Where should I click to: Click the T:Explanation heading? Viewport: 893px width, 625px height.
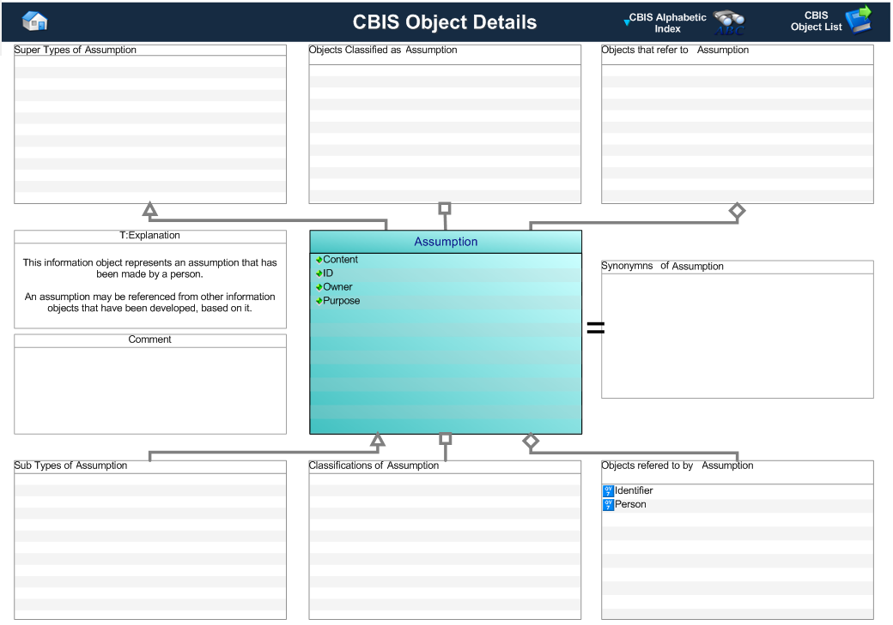(149, 235)
